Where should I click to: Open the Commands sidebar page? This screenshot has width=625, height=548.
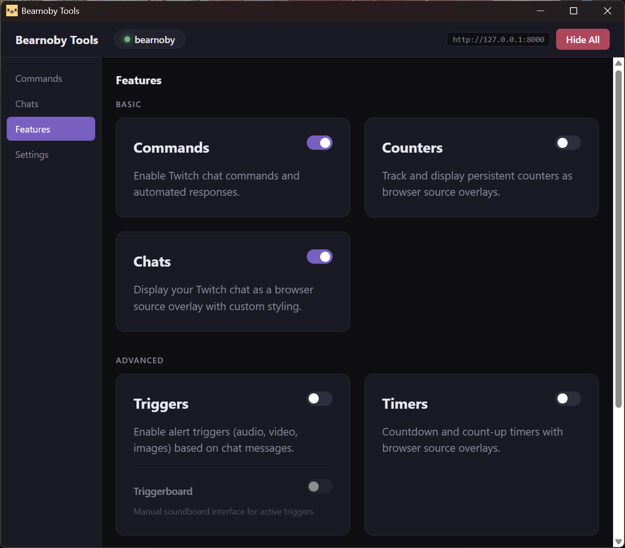pyautogui.click(x=51, y=78)
